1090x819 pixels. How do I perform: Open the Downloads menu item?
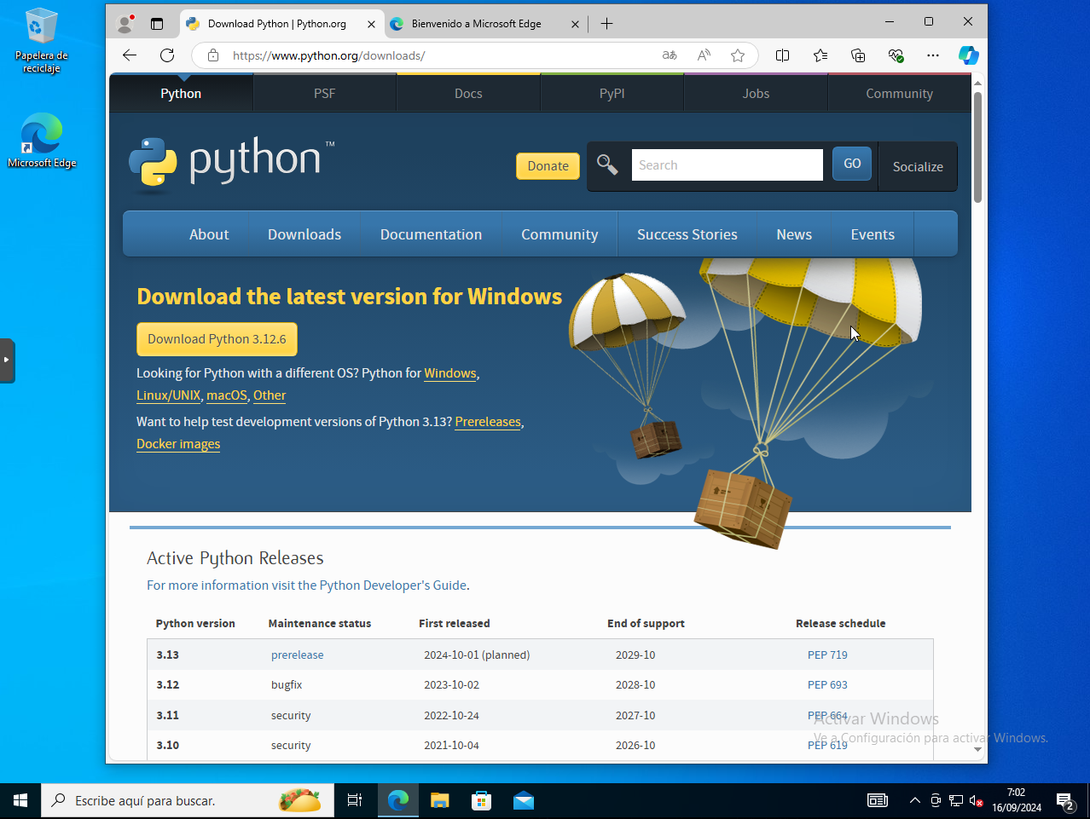coord(304,234)
